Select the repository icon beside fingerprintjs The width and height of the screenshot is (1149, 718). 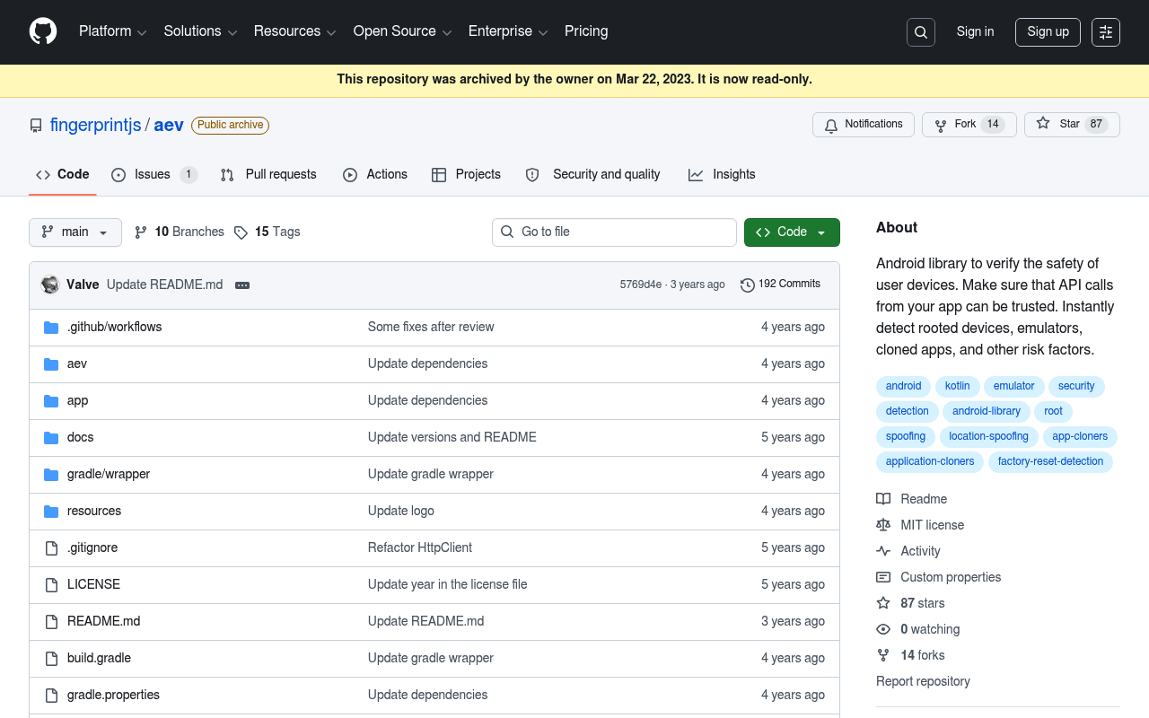coord(36,126)
